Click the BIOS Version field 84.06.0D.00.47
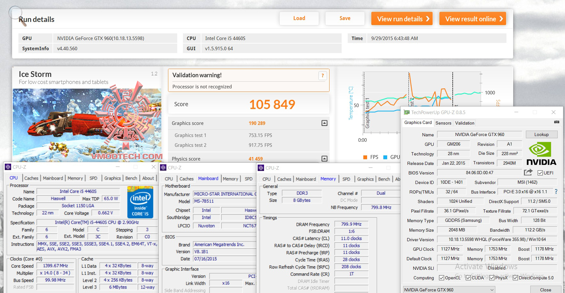 (480, 173)
